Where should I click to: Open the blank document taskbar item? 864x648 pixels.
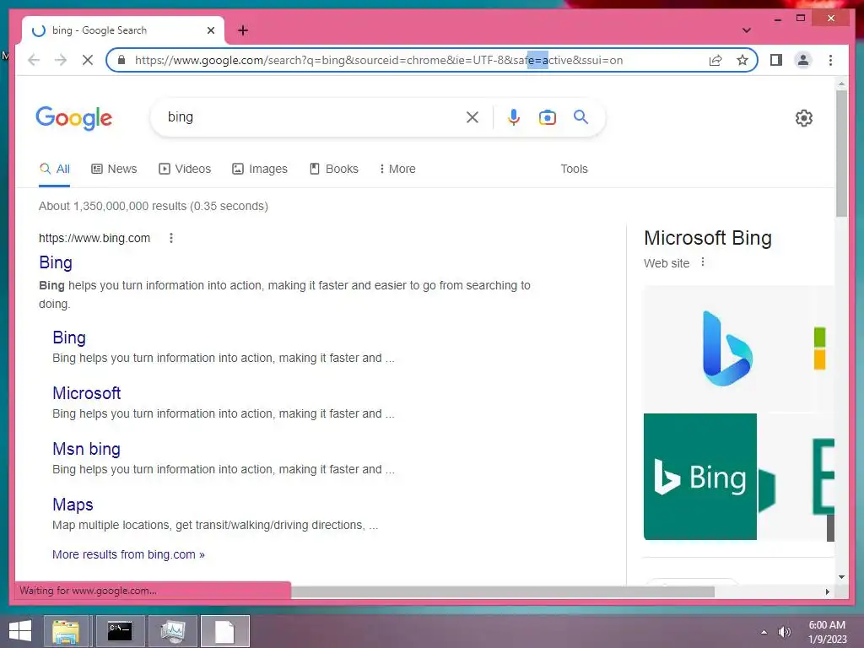224,631
